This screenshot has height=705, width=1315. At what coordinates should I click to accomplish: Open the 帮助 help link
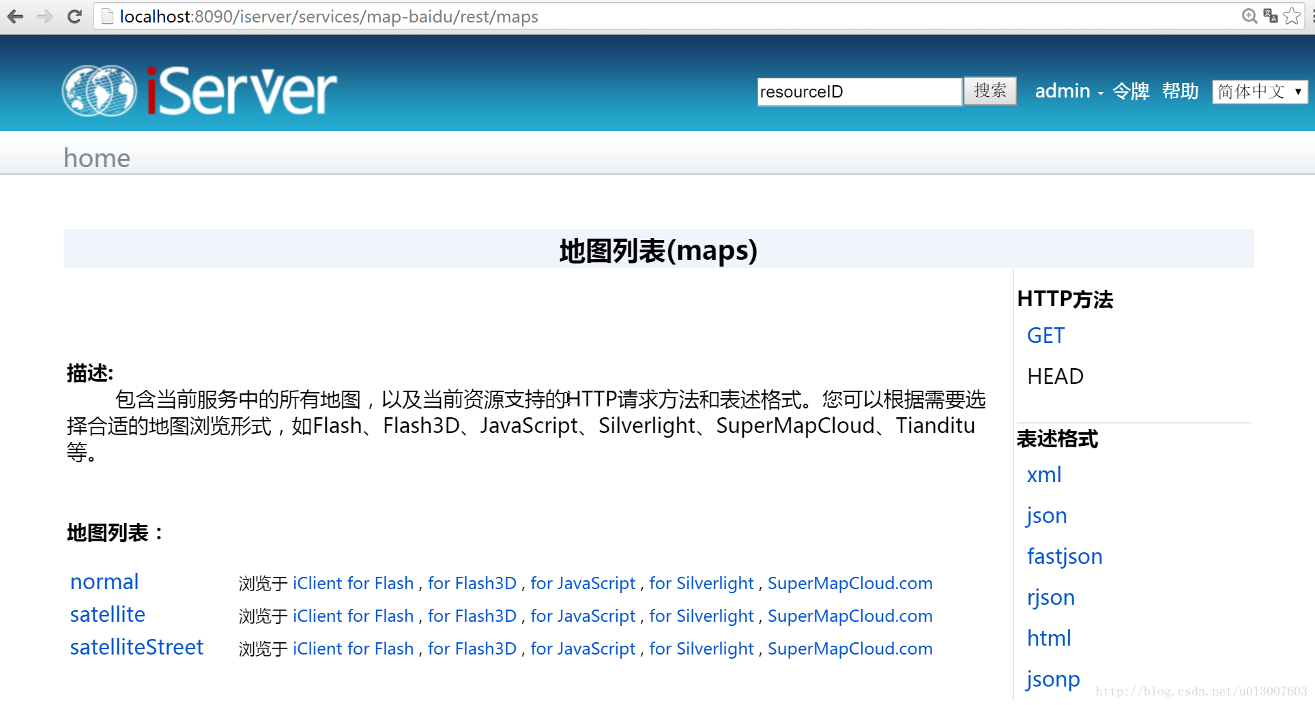pyautogui.click(x=1181, y=91)
